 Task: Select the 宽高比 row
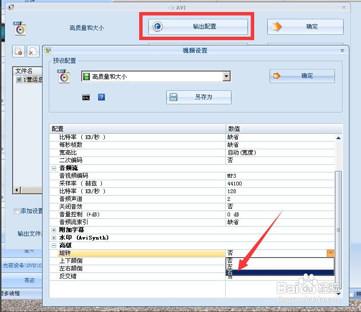(x=192, y=153)
